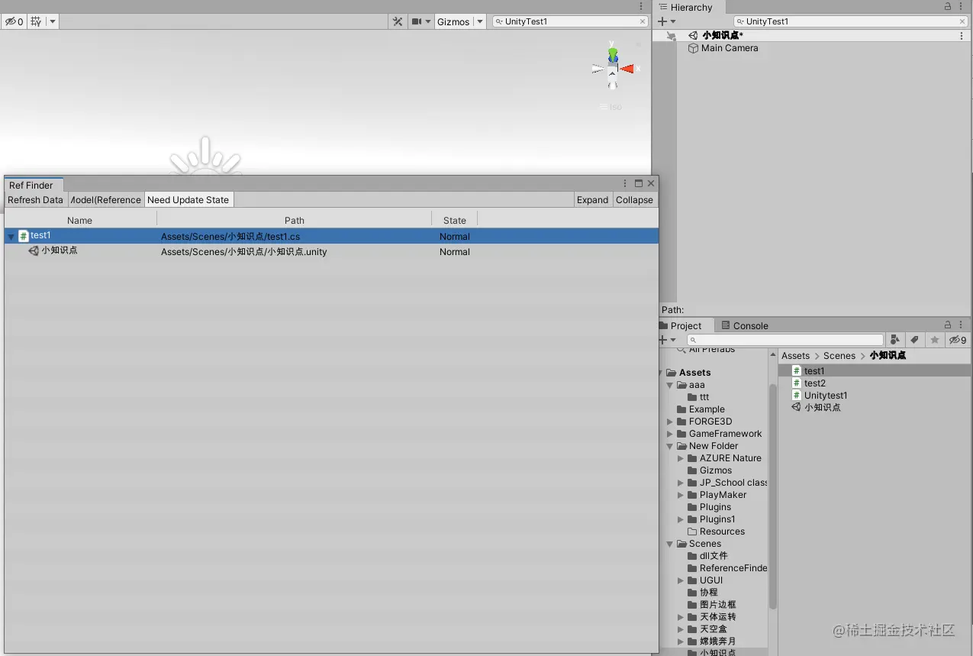This screenshot has height=656, width=973.
Task: Click Collapse in Ref Finder
Action: point(634,199)
